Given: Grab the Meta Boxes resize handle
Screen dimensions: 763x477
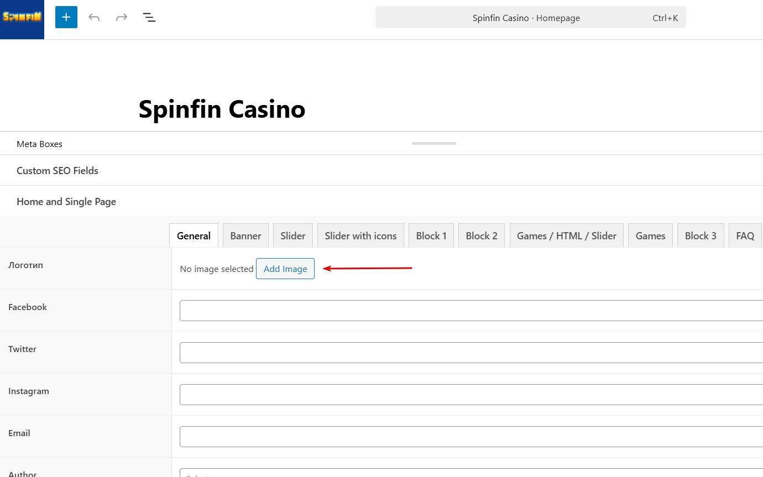Looking at the screenshot, I should tap(434, 143).
